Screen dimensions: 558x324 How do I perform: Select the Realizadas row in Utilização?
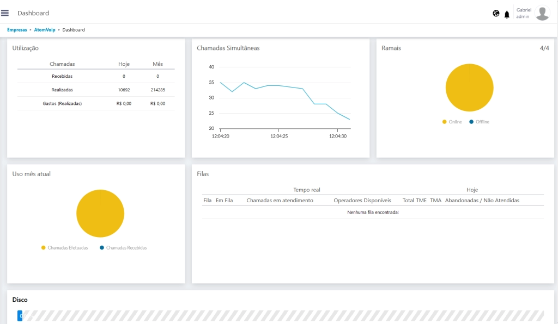[x=62, y=90]
